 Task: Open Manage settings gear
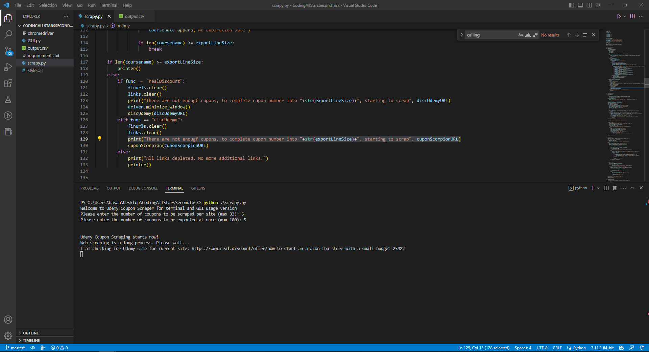(8, 336)
